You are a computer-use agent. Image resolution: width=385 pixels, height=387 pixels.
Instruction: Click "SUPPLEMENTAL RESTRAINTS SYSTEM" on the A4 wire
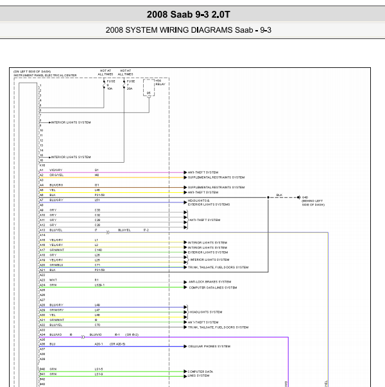(216, 187)
